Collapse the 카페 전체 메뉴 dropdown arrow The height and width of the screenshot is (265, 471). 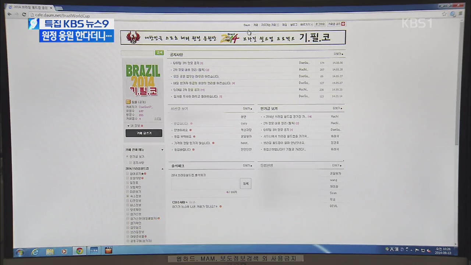pos(162,150)
